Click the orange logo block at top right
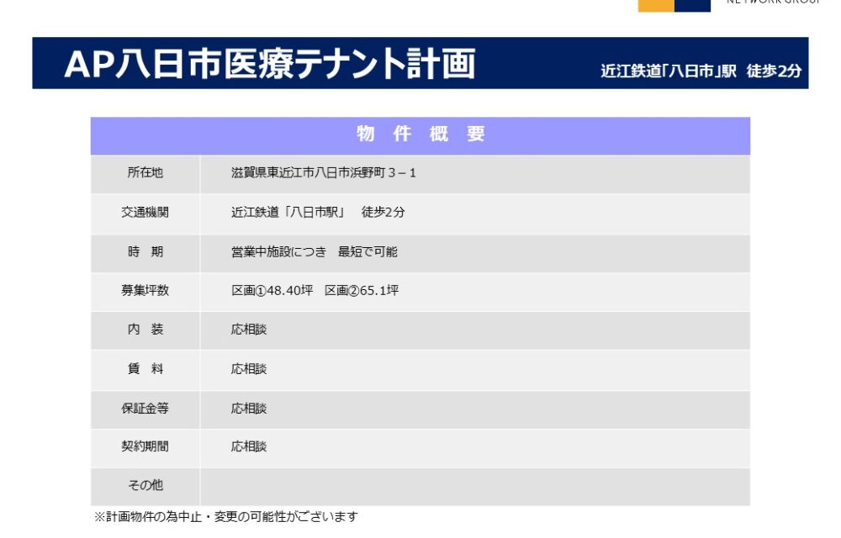The width and height of the screenshot is (841, 538). [x=655, y=5]
